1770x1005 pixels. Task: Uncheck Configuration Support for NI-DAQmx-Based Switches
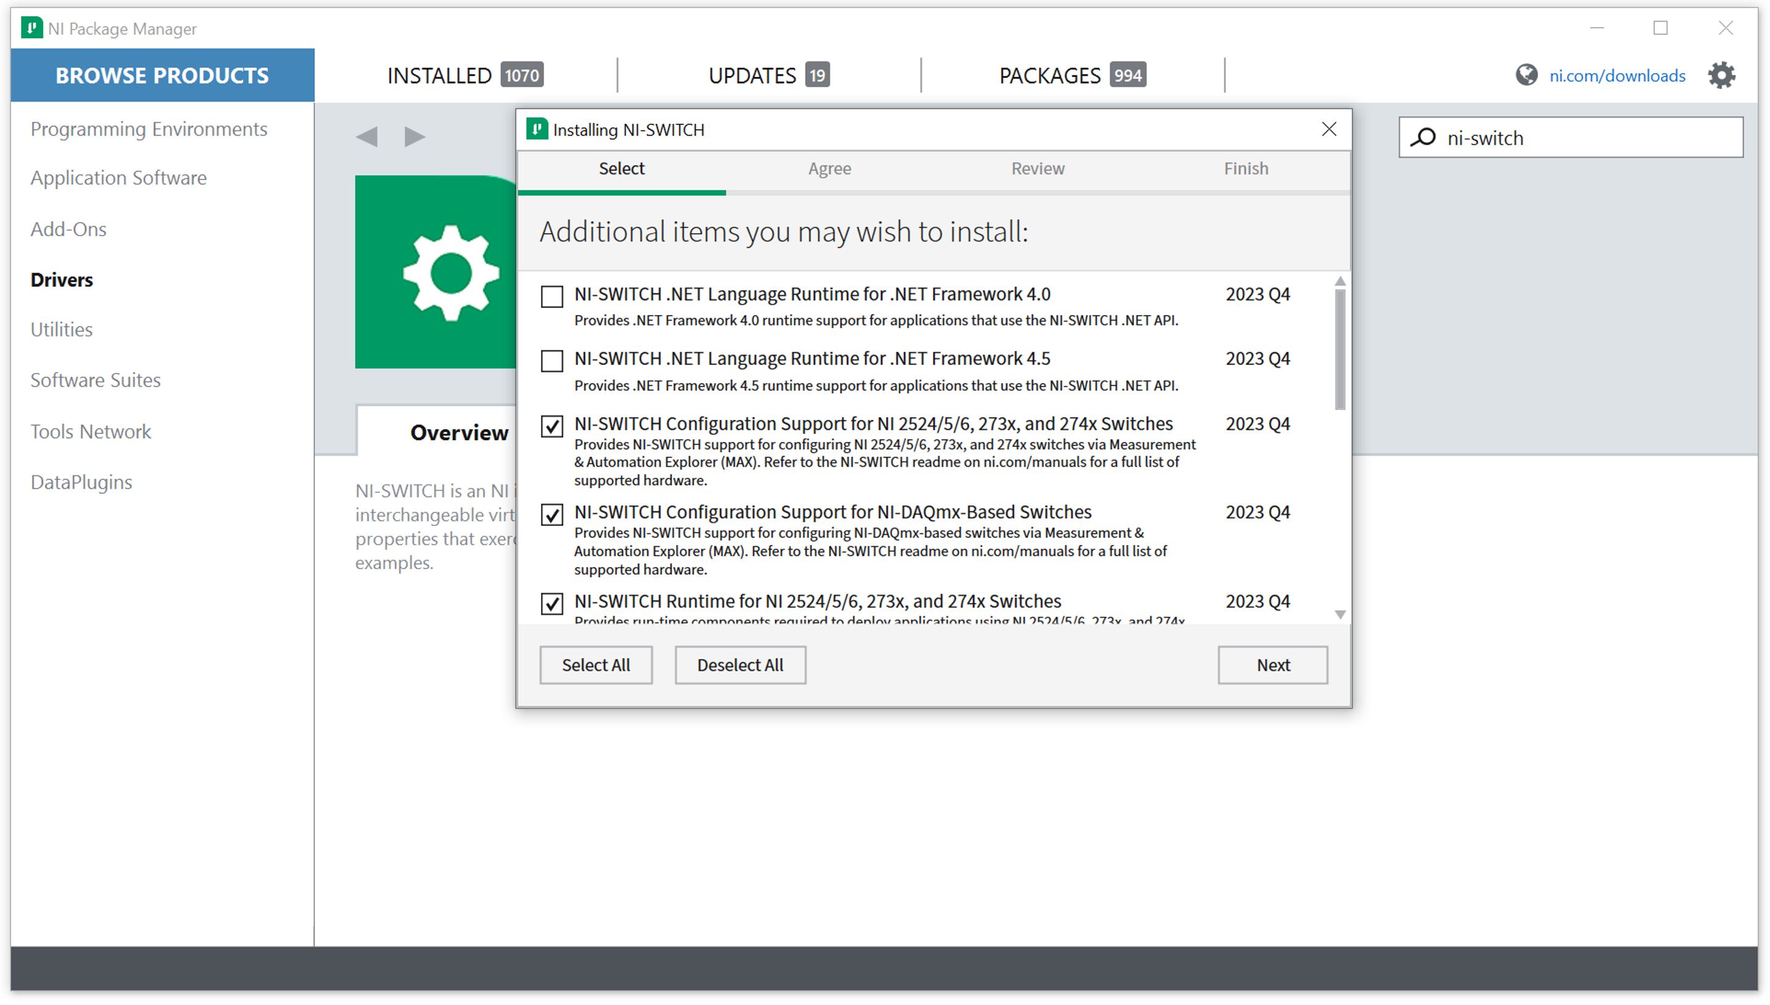(x=552, y=514)
